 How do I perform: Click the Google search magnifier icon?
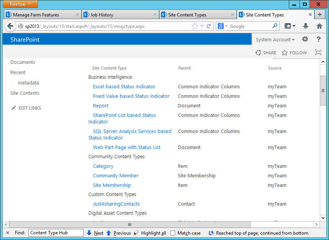point(275,26)
